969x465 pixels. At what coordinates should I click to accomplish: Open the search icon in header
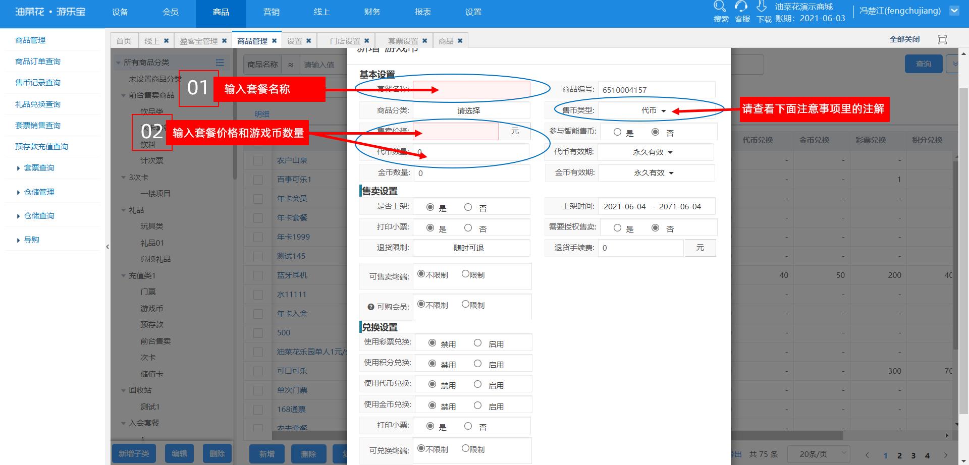pos(720,7)
